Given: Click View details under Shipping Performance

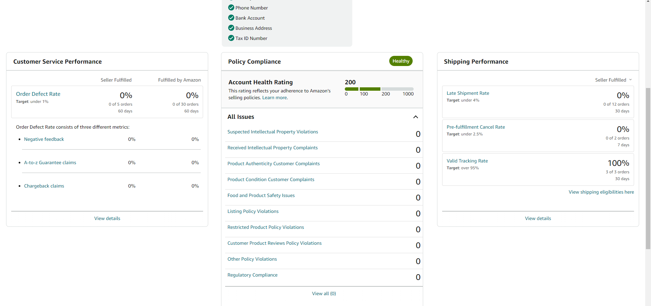Looking at the screenshot, I should (x=538, y=218).
